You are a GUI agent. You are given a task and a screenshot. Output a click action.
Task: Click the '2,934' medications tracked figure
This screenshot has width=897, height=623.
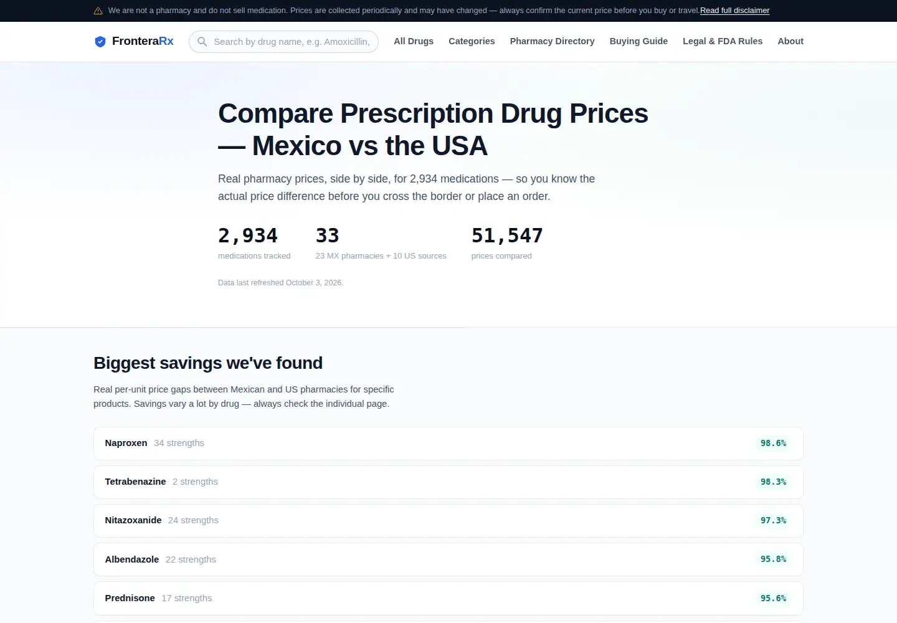(x=248, y=235)
